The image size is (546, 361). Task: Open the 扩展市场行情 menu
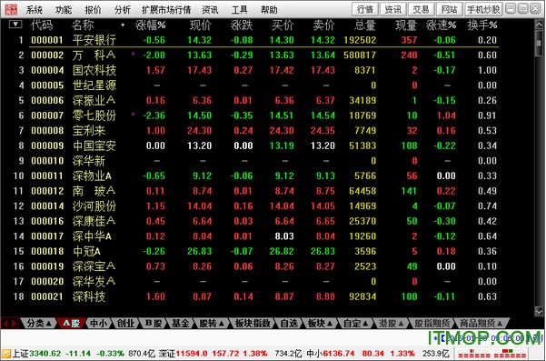(166, 10)
